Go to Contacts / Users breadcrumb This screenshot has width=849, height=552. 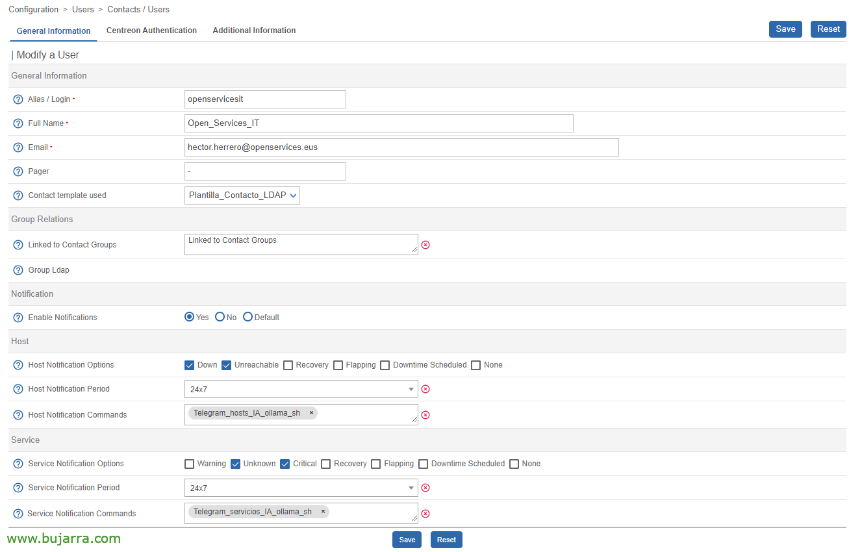[x=138, y=10]
